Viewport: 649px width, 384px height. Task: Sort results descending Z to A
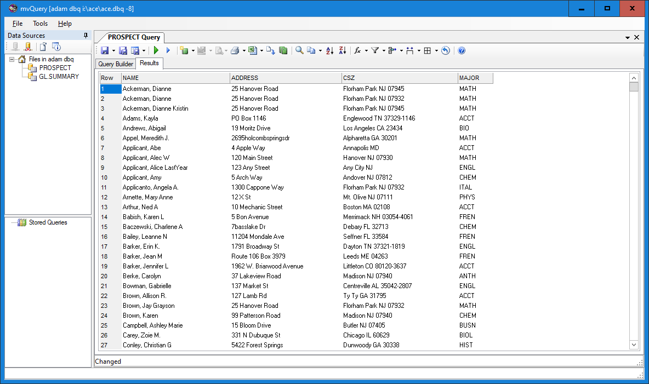tap(343, 50)
